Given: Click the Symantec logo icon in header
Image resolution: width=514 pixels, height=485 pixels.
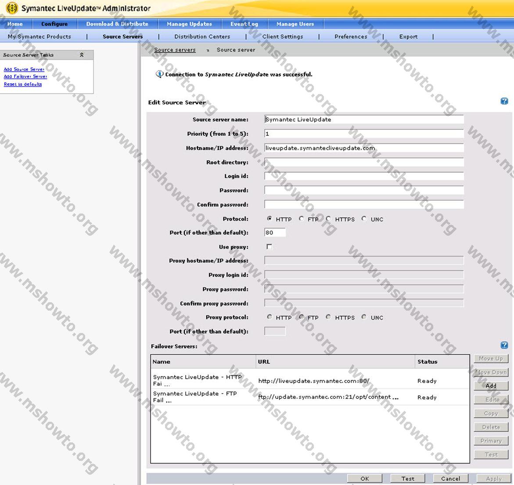Looking at the screenshot, I should (x=12, y=8).
